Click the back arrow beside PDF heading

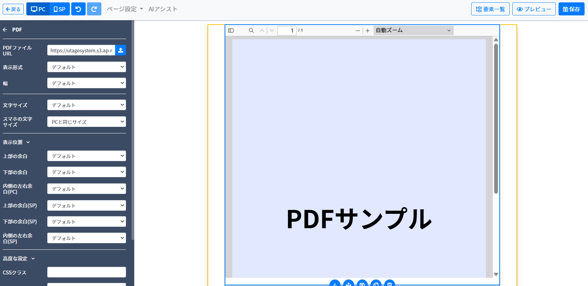coord(5,30)
